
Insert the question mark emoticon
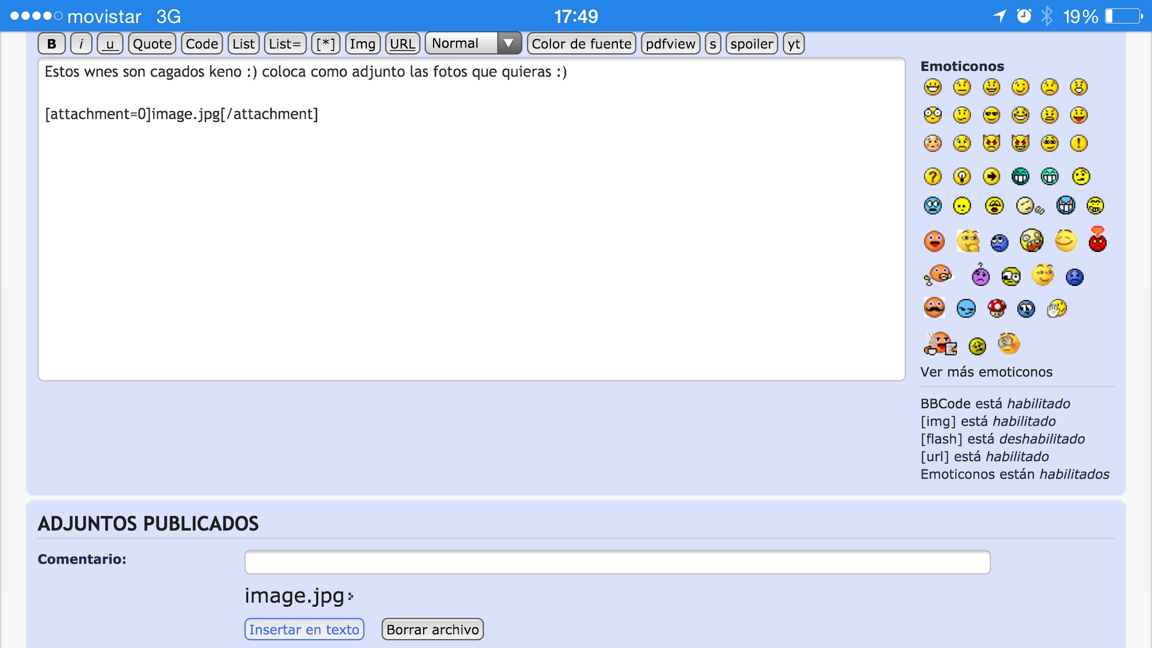coord(932,176)
